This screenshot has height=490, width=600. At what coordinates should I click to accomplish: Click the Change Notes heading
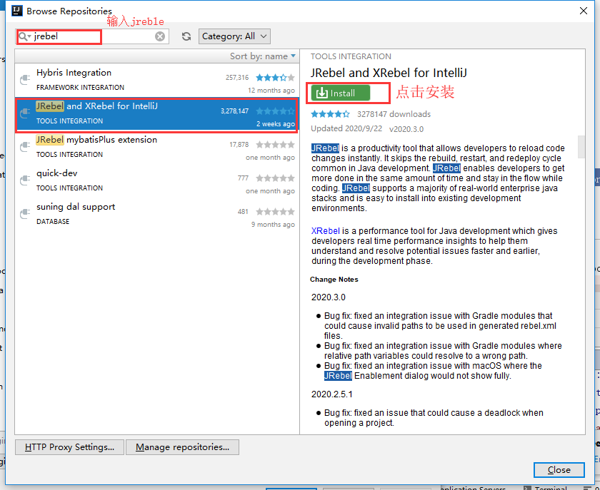(x=334, y=280)
